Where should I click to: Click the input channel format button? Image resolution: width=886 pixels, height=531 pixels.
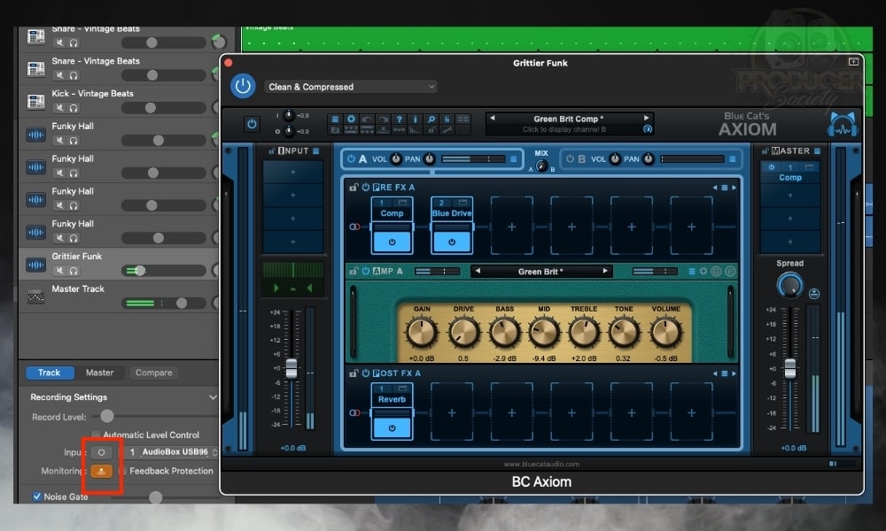(x=101, y=452)
